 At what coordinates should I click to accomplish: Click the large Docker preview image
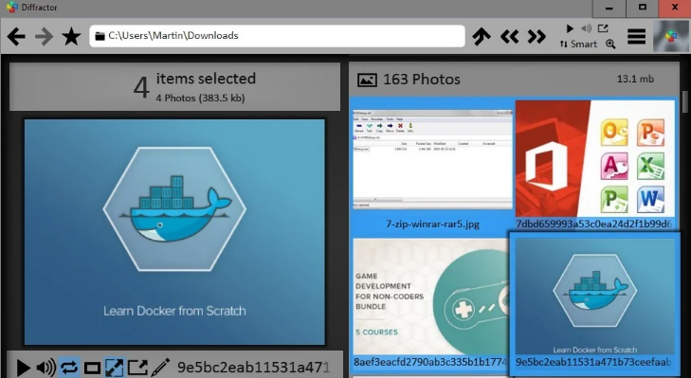click(x=174, y=232)
